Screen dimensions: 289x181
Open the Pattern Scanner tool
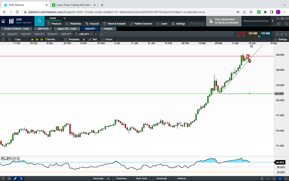pyautogui.click(x=142, y=24)
